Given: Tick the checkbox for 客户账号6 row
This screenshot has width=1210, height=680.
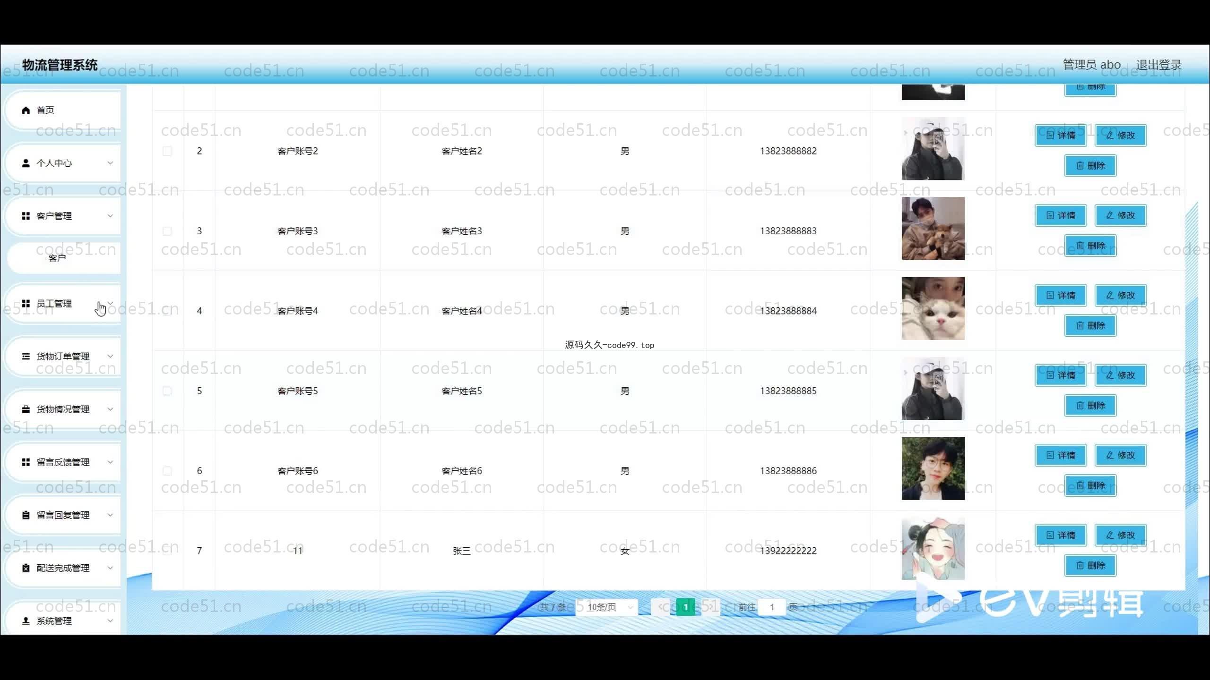Looking at the screenshot, I should click(167, 471).
